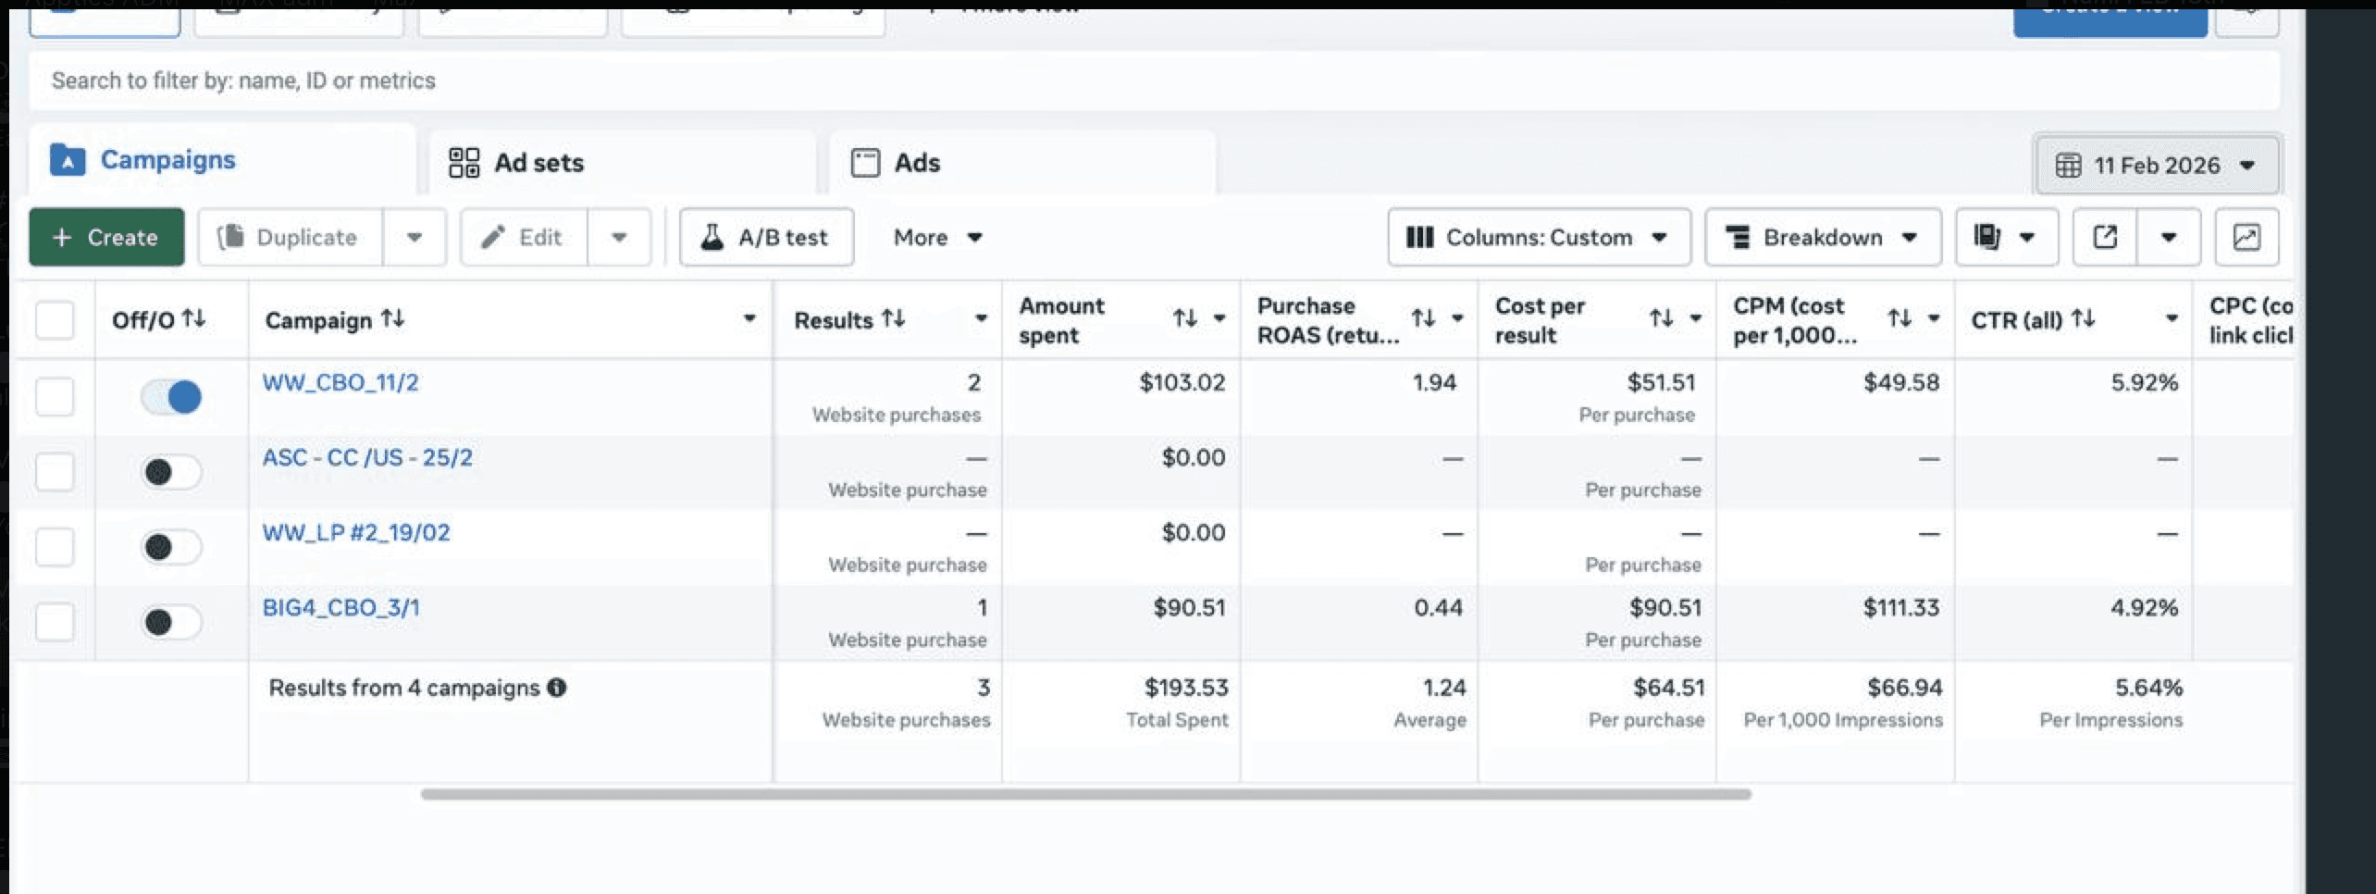The height and width of the screenshot is (894, 2376).
Task: Sort by Amount spent arrows
Action: 1185,318
